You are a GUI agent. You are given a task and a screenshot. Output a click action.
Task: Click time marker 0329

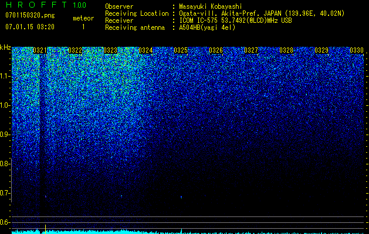pyautogui.click(x=321, y=50)
